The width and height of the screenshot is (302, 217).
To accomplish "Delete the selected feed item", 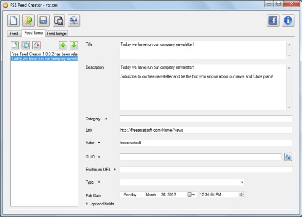I will 36,45.
